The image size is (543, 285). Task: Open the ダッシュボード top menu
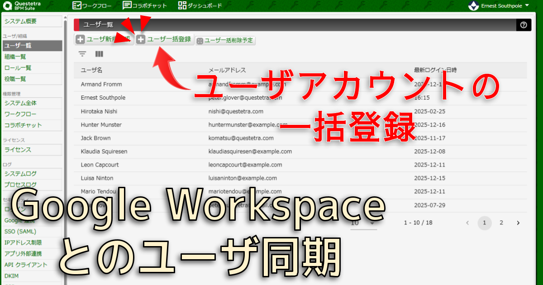point(200,6)
